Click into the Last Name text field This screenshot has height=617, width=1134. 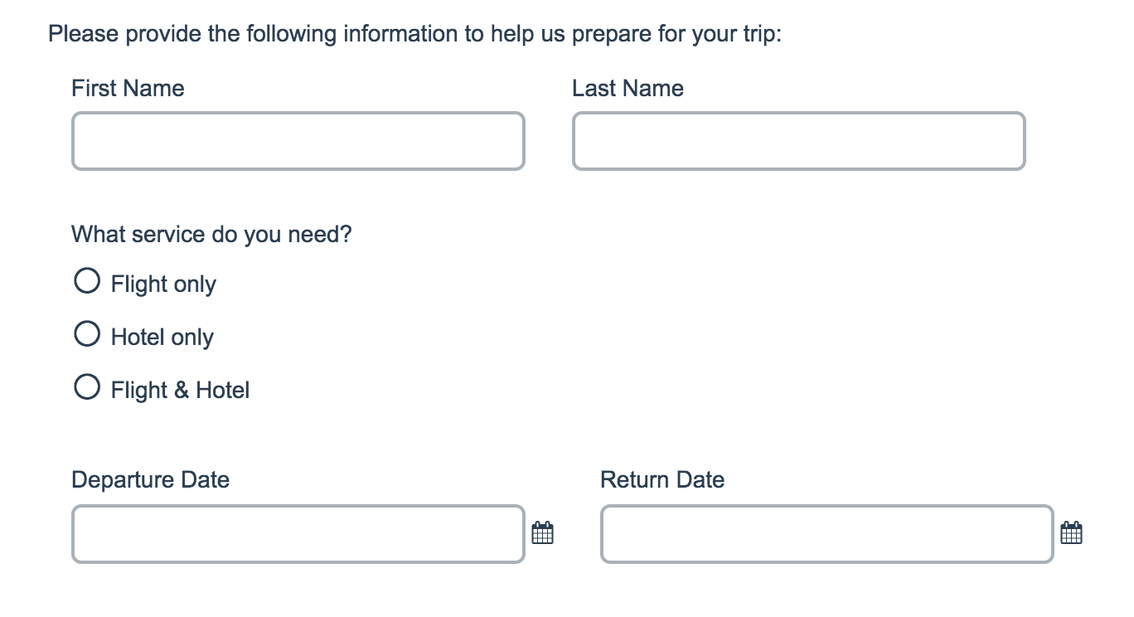pyautogui.click(x=798, y=142)
